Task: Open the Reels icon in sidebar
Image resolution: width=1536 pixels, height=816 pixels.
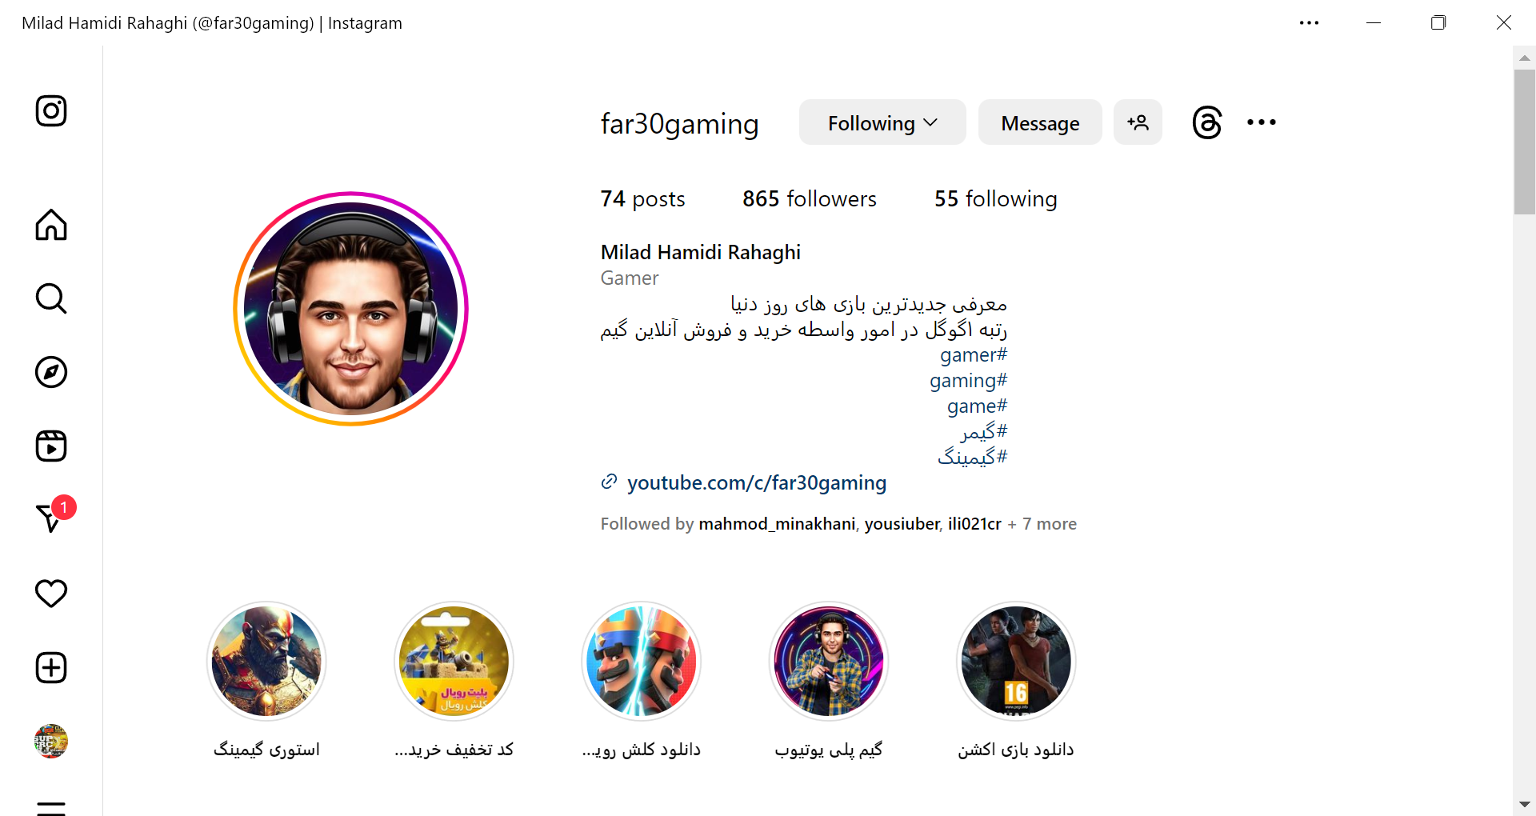Action: (51, 446)
